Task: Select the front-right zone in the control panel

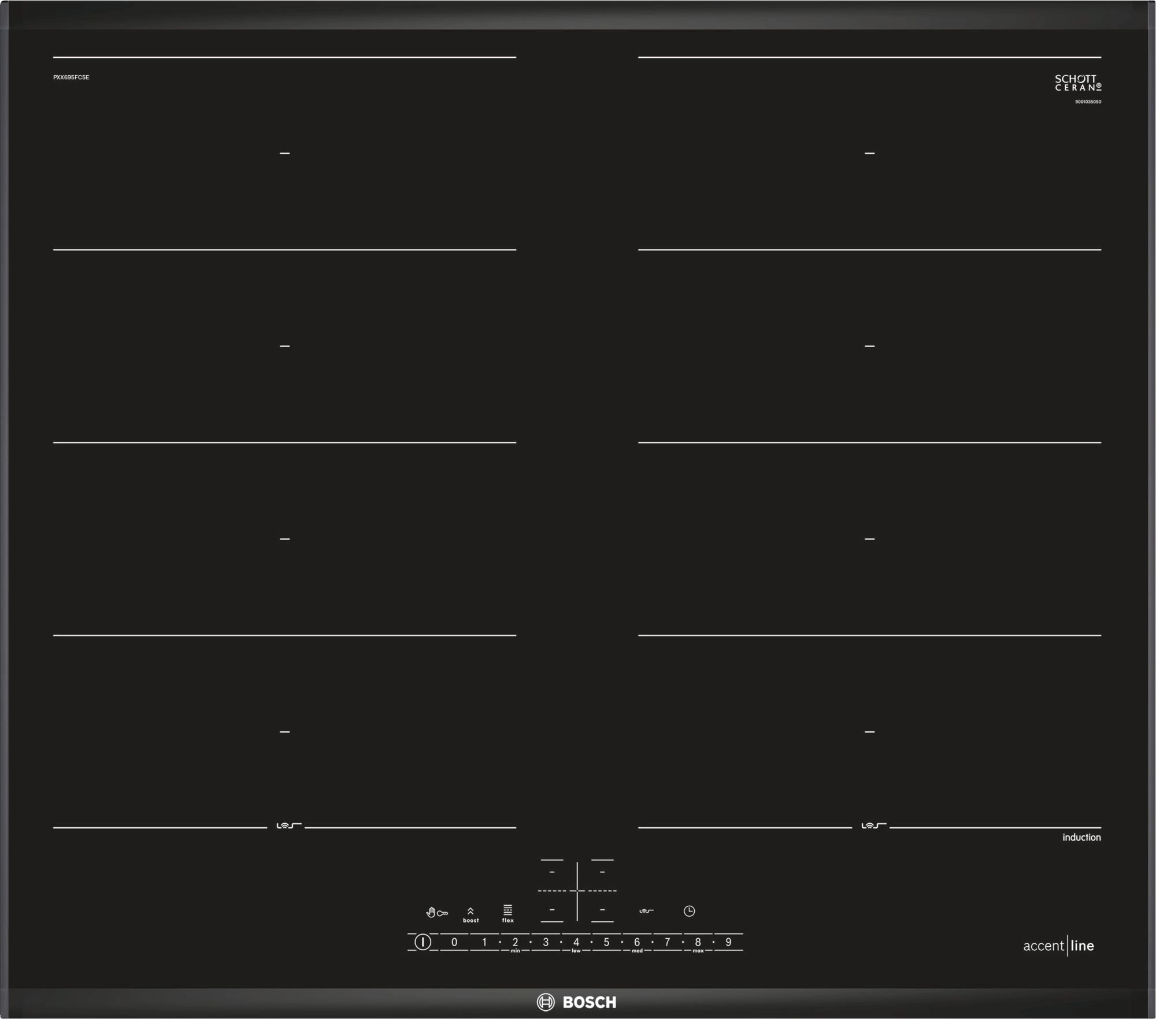Action: tap(602, 910)
